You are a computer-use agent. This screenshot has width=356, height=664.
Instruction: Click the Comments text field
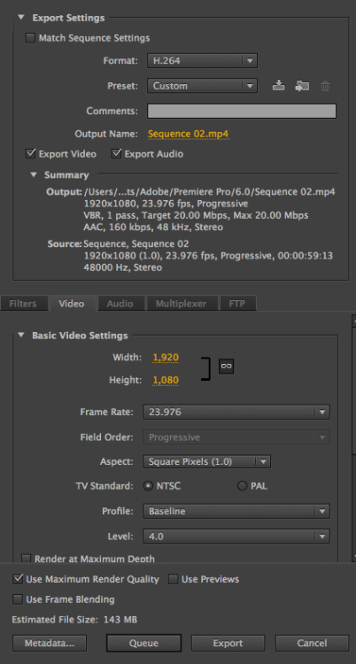pyautogui.click(x=242, y=111)
